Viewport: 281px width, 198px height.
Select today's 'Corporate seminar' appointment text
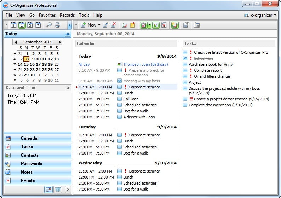point(144,87)
